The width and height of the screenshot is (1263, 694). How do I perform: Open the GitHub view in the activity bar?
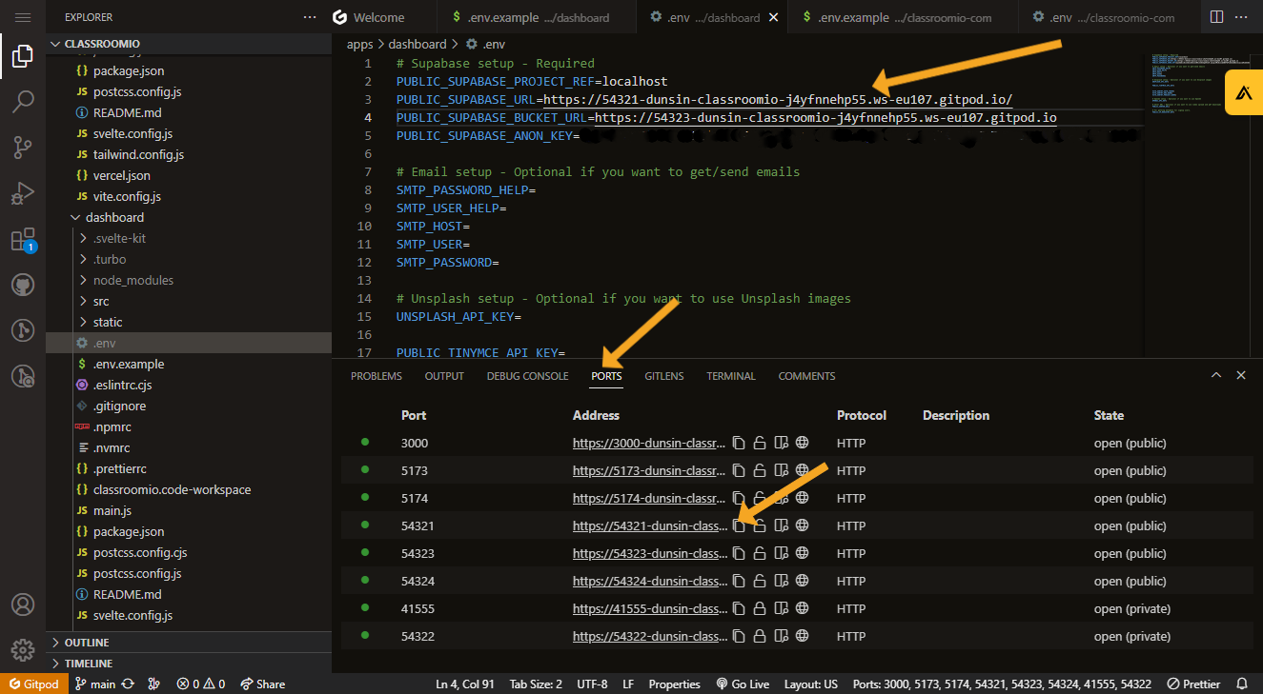click(23, 284)
